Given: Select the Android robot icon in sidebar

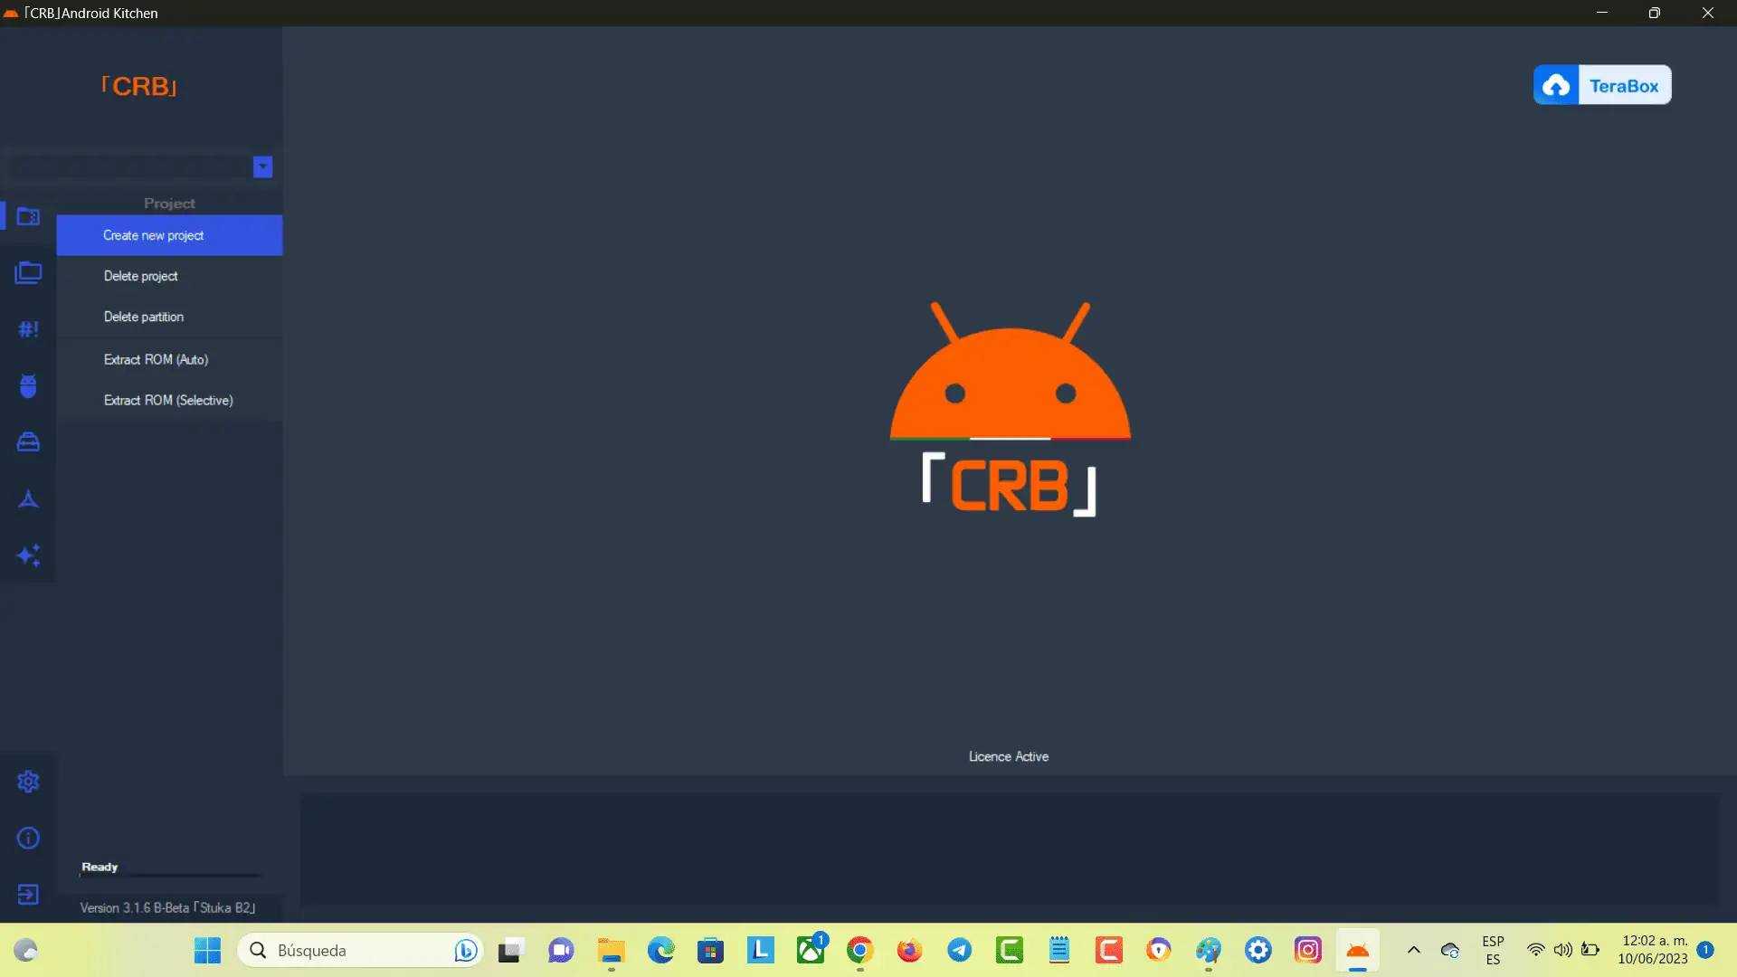Looking at the screenshot, I should pyautogui.click(x=28, y=385).
